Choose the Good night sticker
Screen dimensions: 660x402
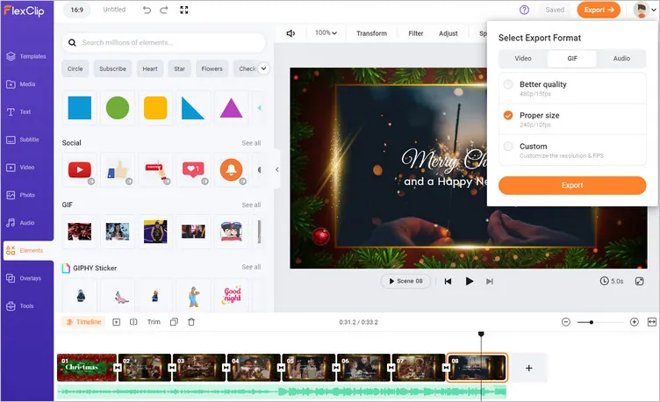click(232, 295)
